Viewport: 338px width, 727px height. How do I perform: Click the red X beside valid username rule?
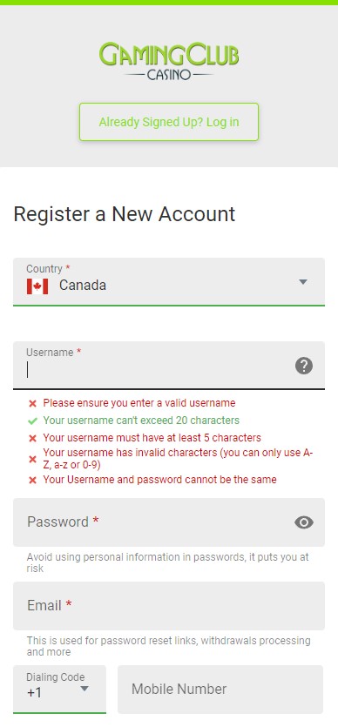tap(32, 404)
